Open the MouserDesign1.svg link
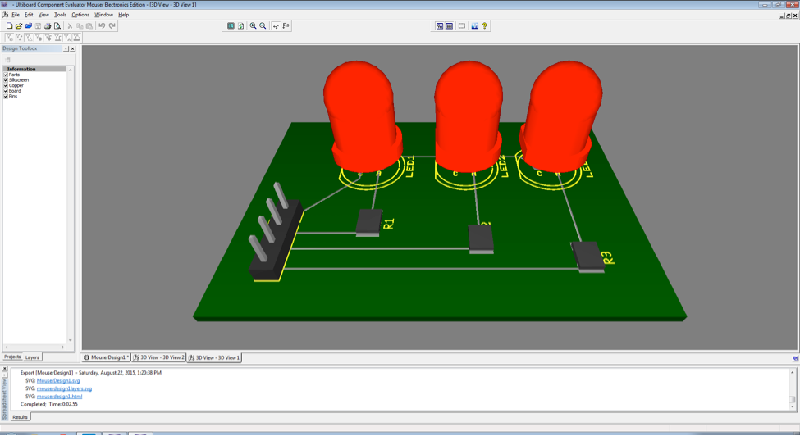 tap(58, 381)
